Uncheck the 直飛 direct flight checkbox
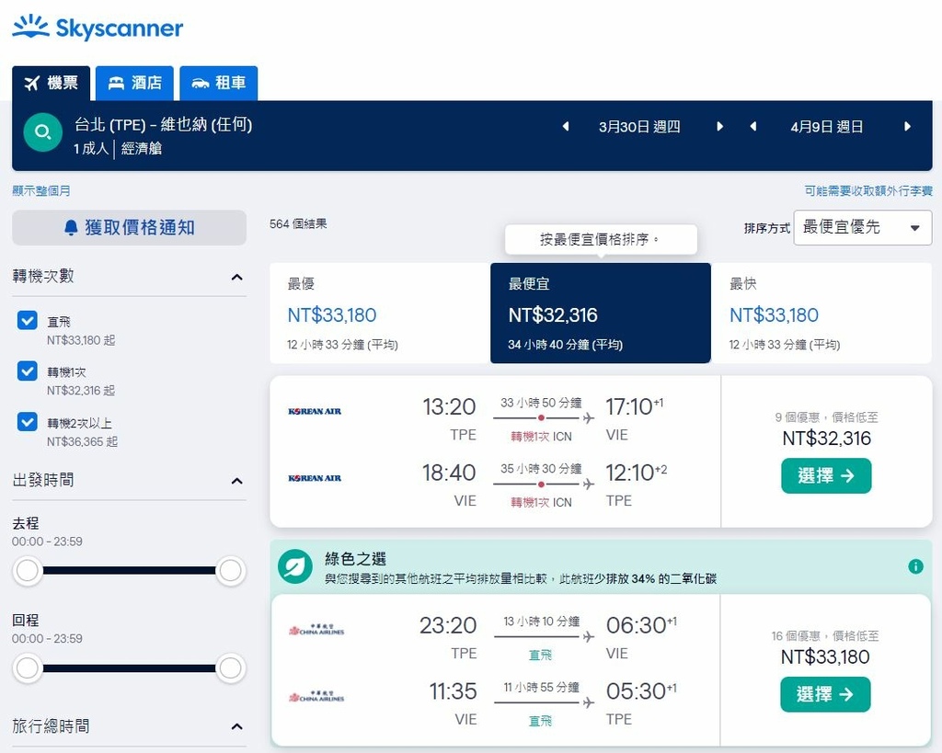 pos(28,321)
